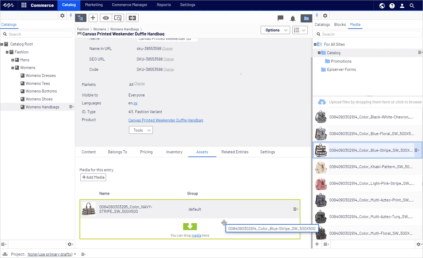The height and width of the screenshot is (258, 423).
Task: Collapse the Womens catalog node
Action: (x=13, y=68)
